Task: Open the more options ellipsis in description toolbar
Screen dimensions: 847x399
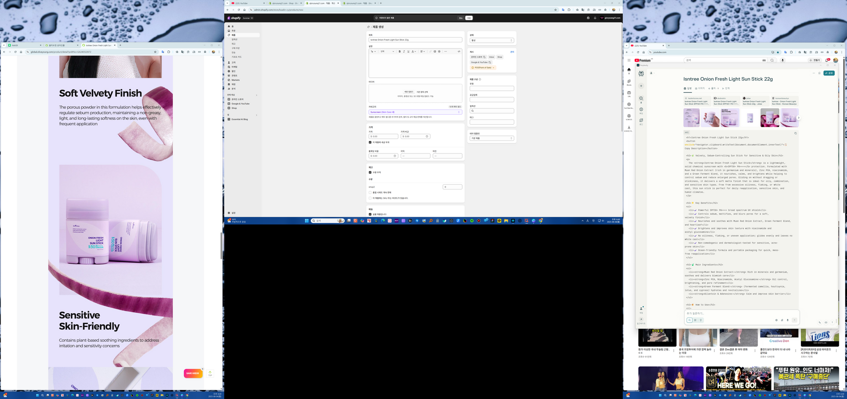Action: (445, 51)
